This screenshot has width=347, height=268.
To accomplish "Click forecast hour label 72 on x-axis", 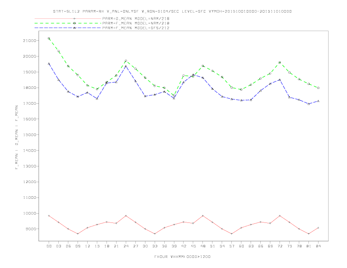I will pos(280,246).
